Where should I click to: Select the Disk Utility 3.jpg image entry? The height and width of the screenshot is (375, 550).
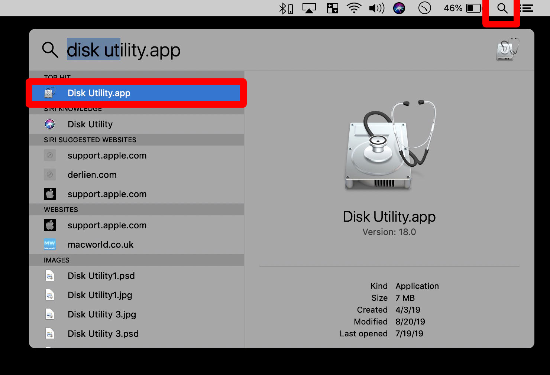[x=101, y=314]
